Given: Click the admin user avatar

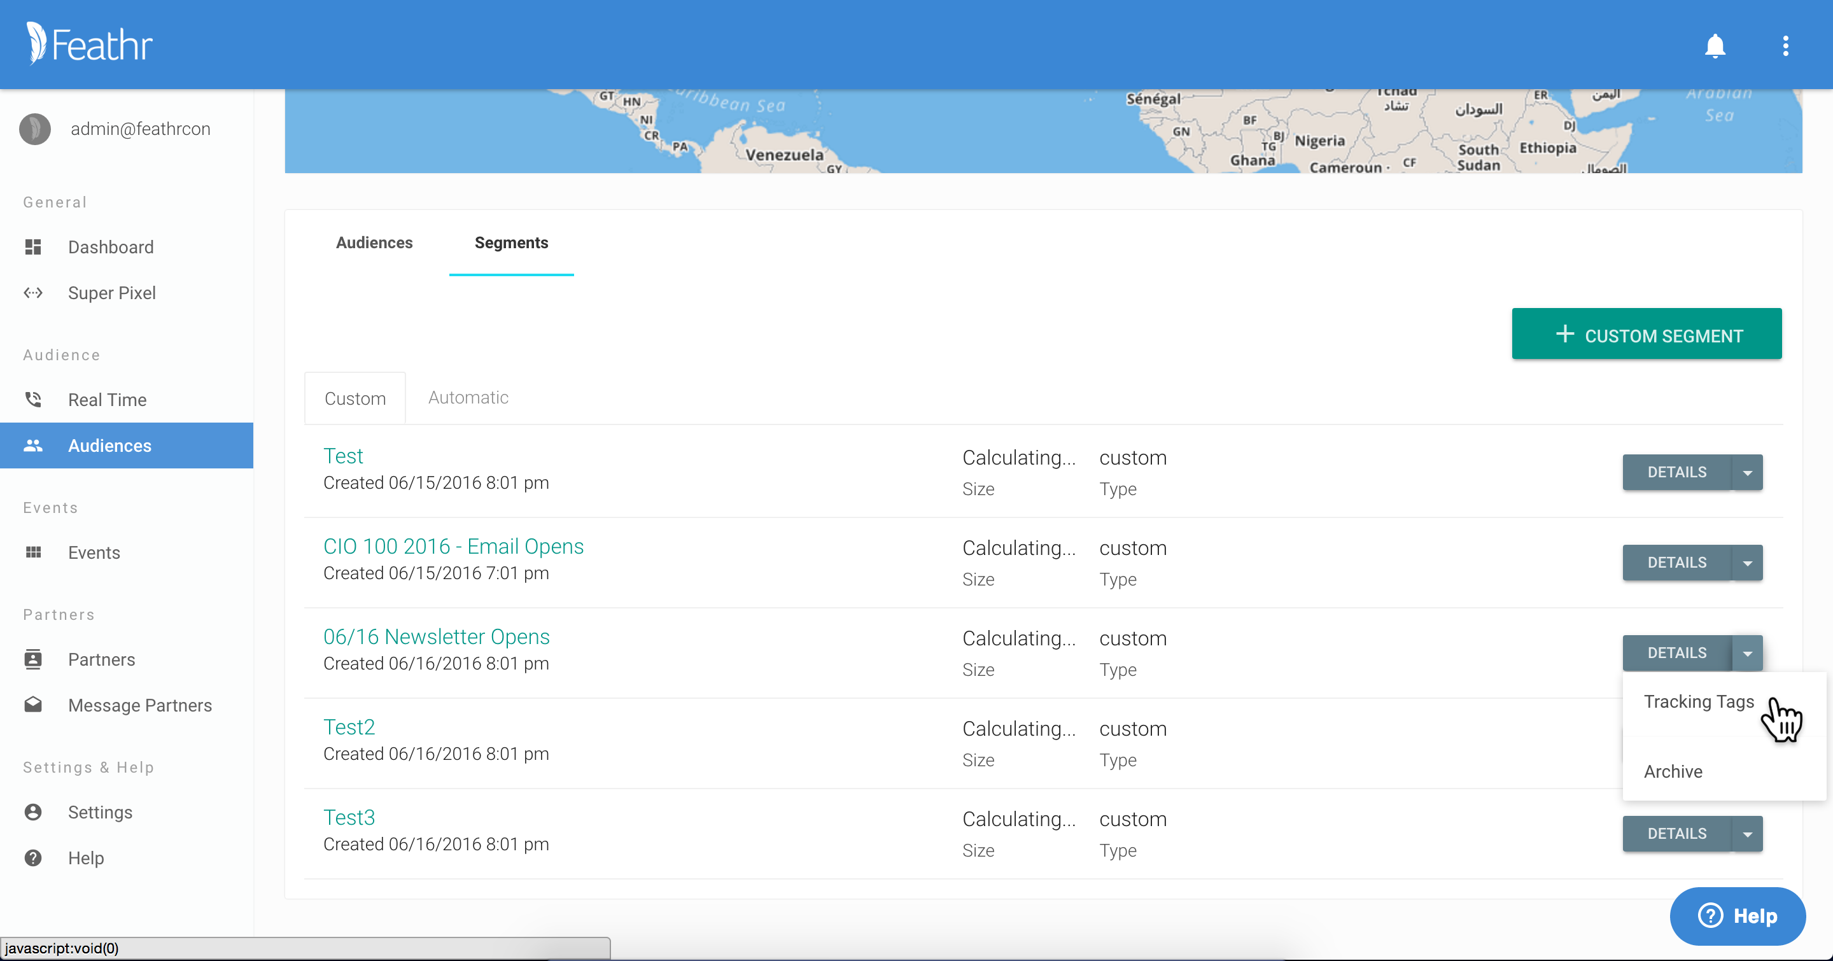Looking at the screenshot, I should click(34, 129).
